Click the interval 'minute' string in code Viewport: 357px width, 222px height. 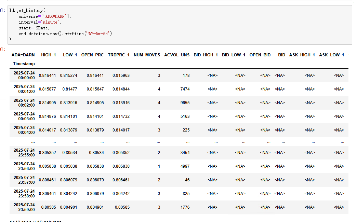pos(50,22)
